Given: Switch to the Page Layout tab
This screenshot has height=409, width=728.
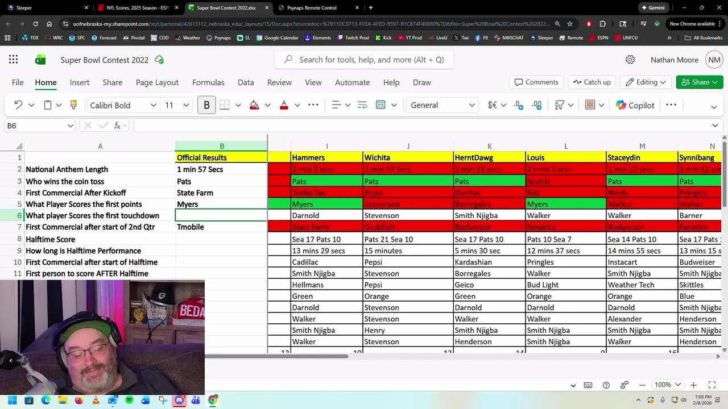Looking at the screenshot, I should [157, 82].
